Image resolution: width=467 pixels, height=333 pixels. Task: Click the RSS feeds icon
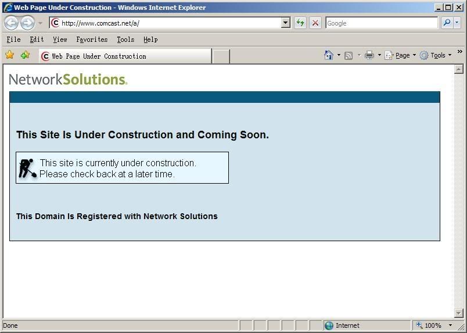tap(349, 55)
